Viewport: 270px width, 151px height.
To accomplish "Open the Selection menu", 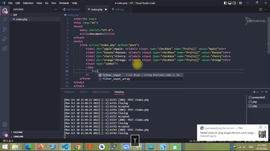I will (28, 3).
